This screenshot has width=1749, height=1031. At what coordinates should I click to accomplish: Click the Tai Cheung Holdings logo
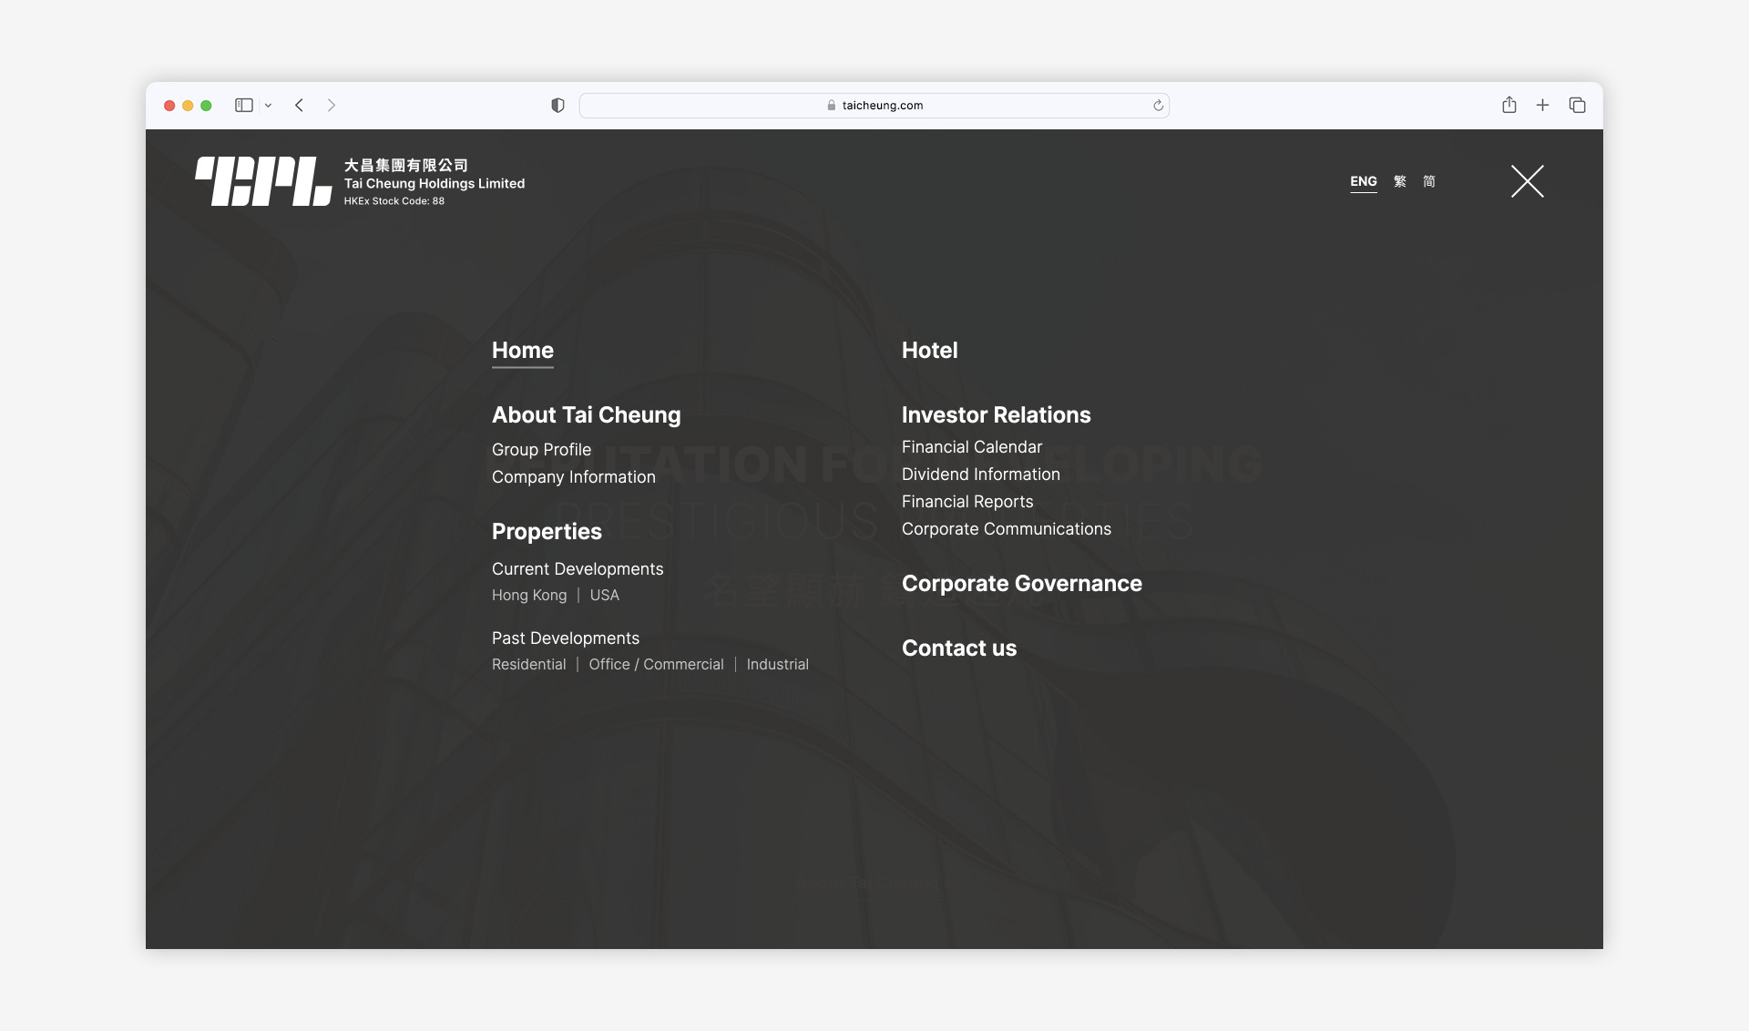pyautogui.click(x=360, y=181)
